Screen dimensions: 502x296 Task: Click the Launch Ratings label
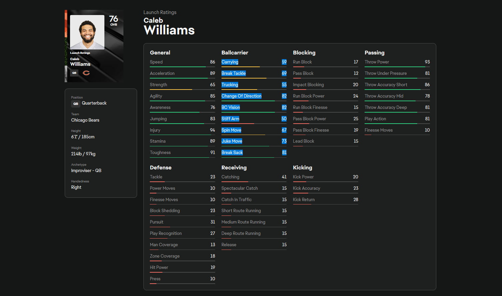point(160,12)
